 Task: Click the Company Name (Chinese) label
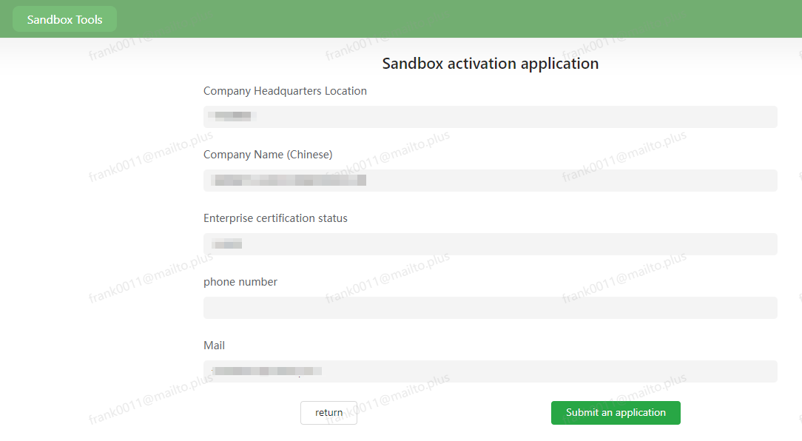tap(268, 155)
